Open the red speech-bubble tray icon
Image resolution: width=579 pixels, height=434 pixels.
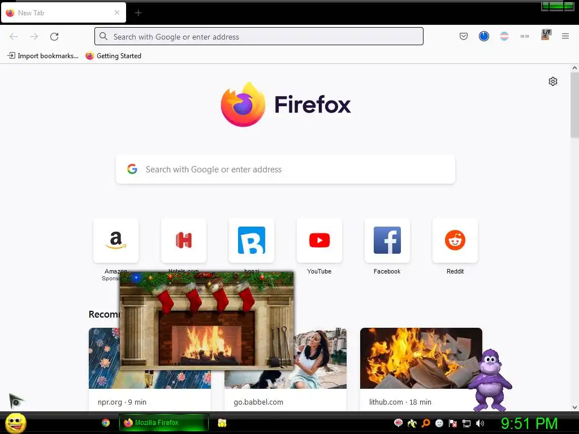point(398,423)
